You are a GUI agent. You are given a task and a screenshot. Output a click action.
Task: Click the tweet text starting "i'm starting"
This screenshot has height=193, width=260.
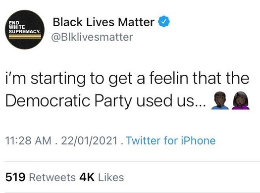point(127,90)
